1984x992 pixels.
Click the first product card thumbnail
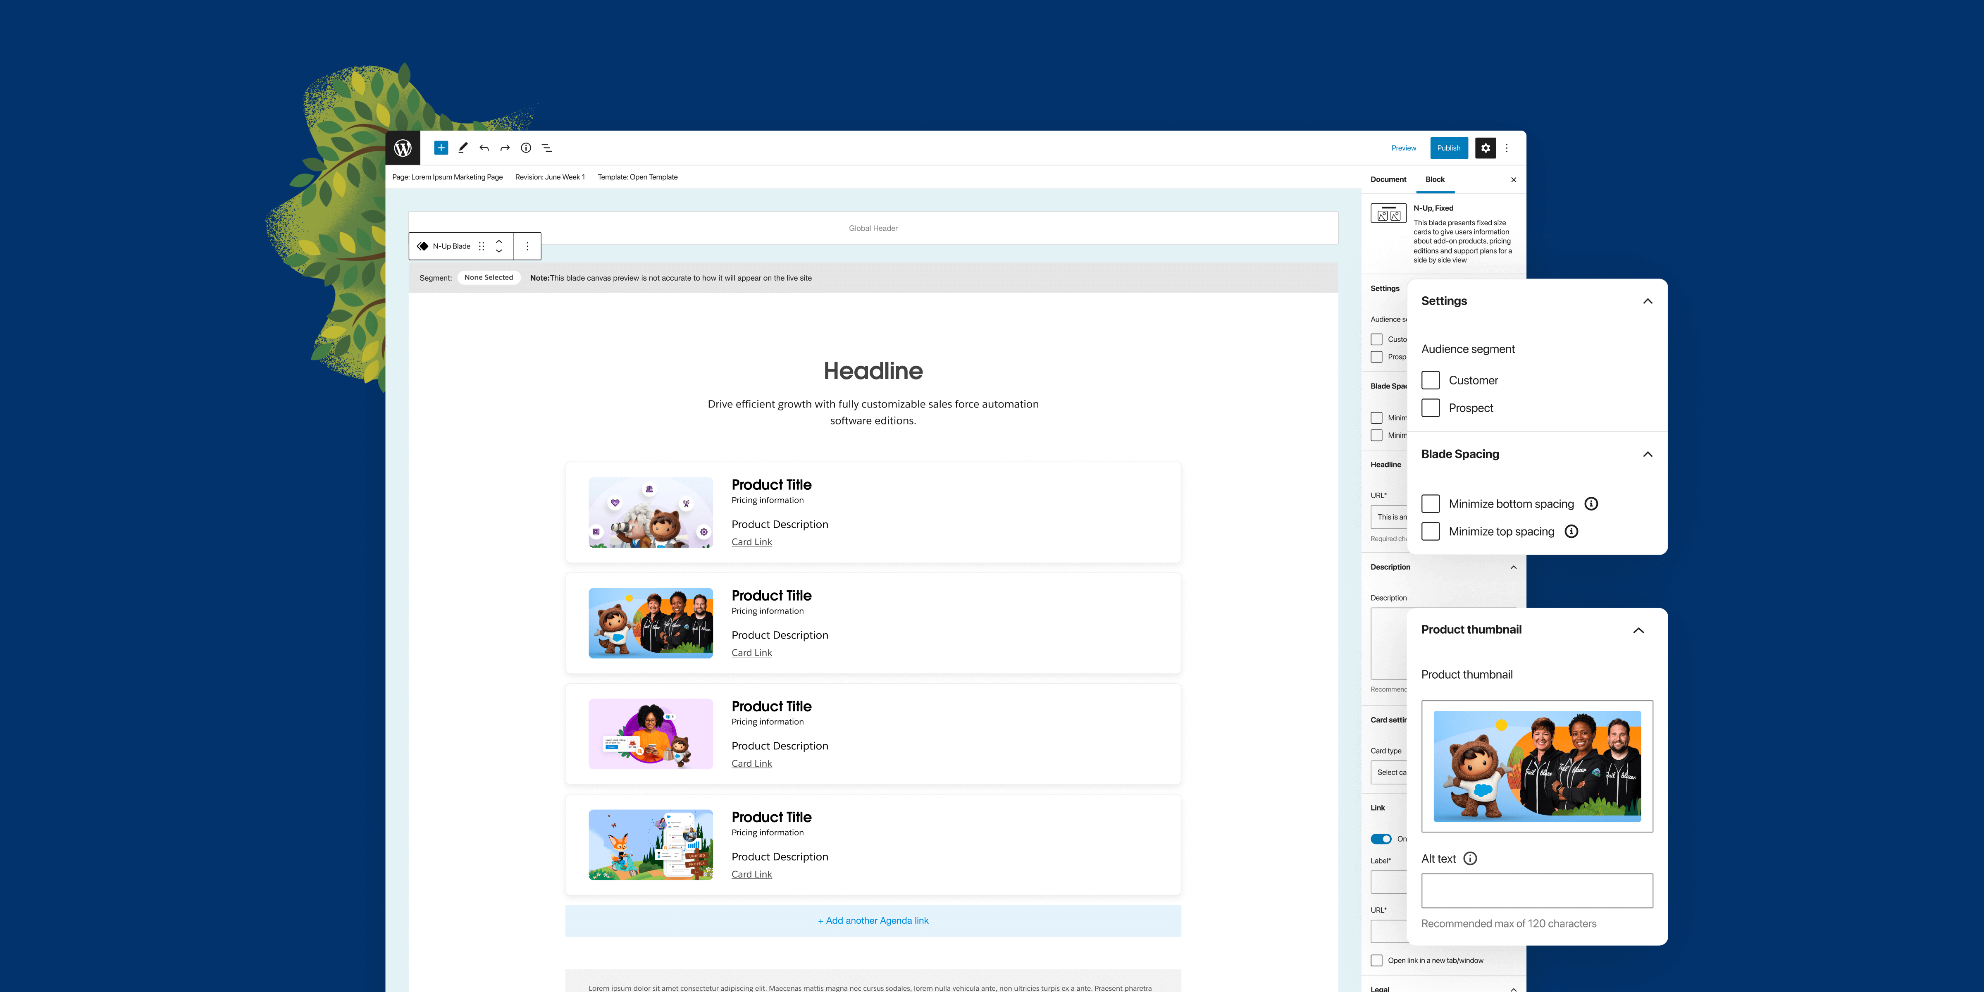pyautogui.click(x=651, y=512)
